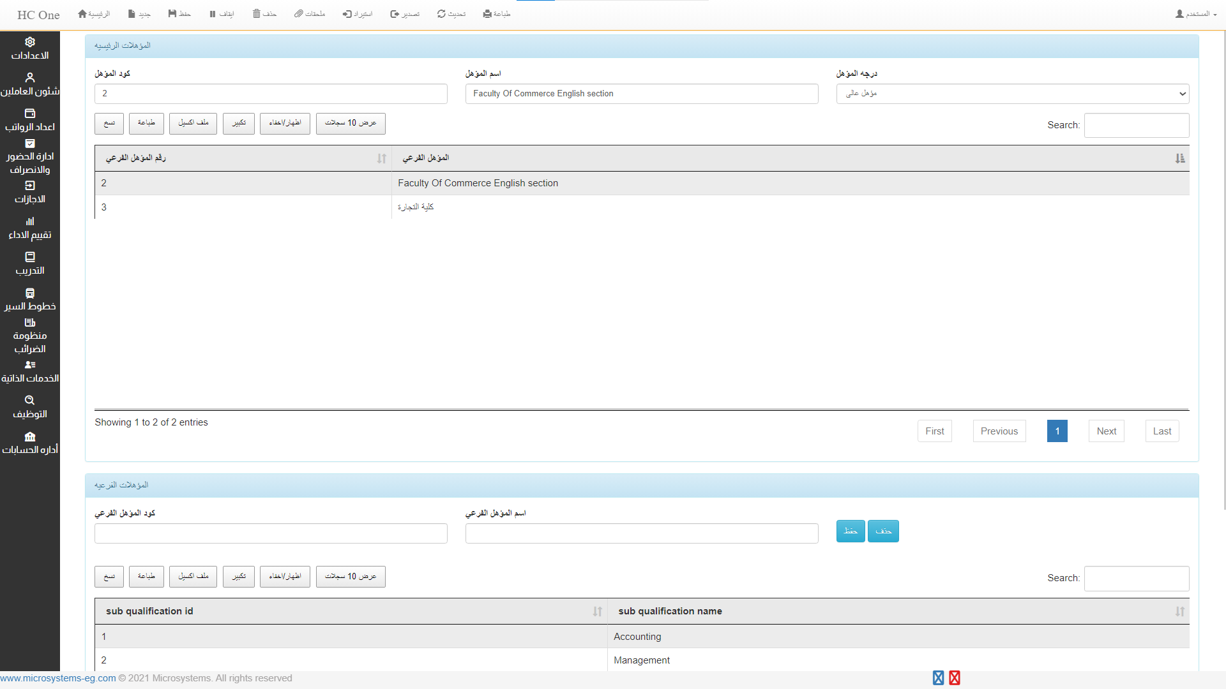Click Print (طباعة) button in lower table
The width and height of the screenshot is (1226, 689).
tap(146, 577)
